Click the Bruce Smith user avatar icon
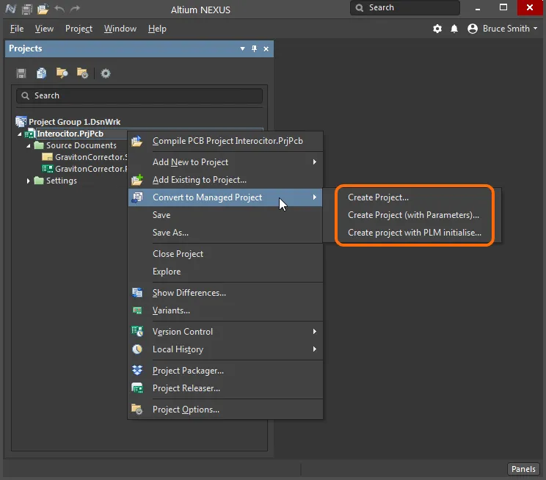546x480 pixels. [473, 29]
